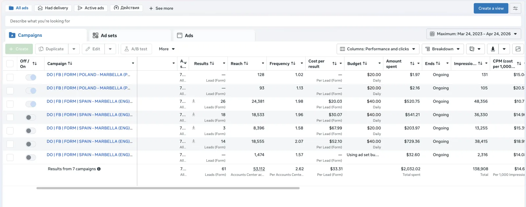Open Columns: Performance and clicks dropdown
Screen dimensions: 526x207
[378, 49]
